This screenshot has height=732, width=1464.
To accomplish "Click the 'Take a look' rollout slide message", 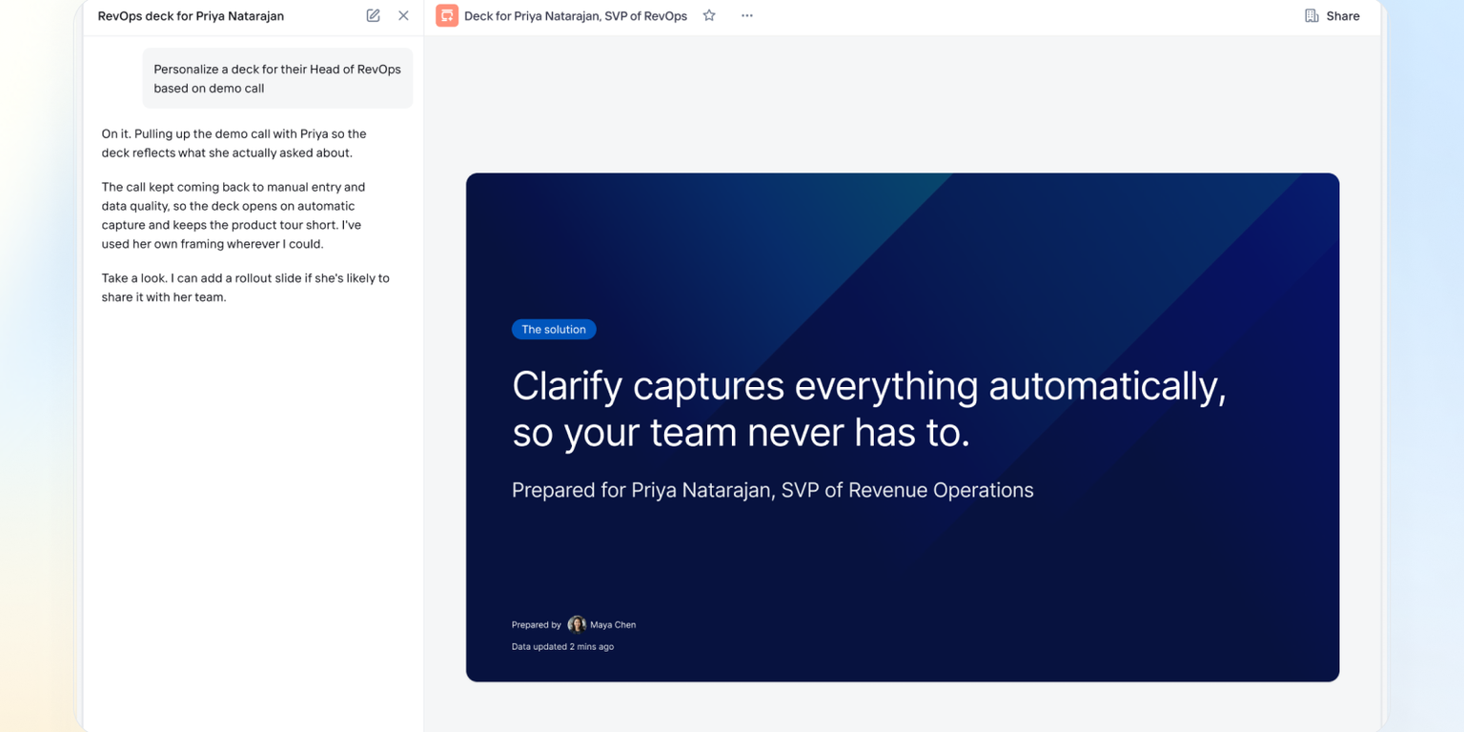I will point(246,288).
